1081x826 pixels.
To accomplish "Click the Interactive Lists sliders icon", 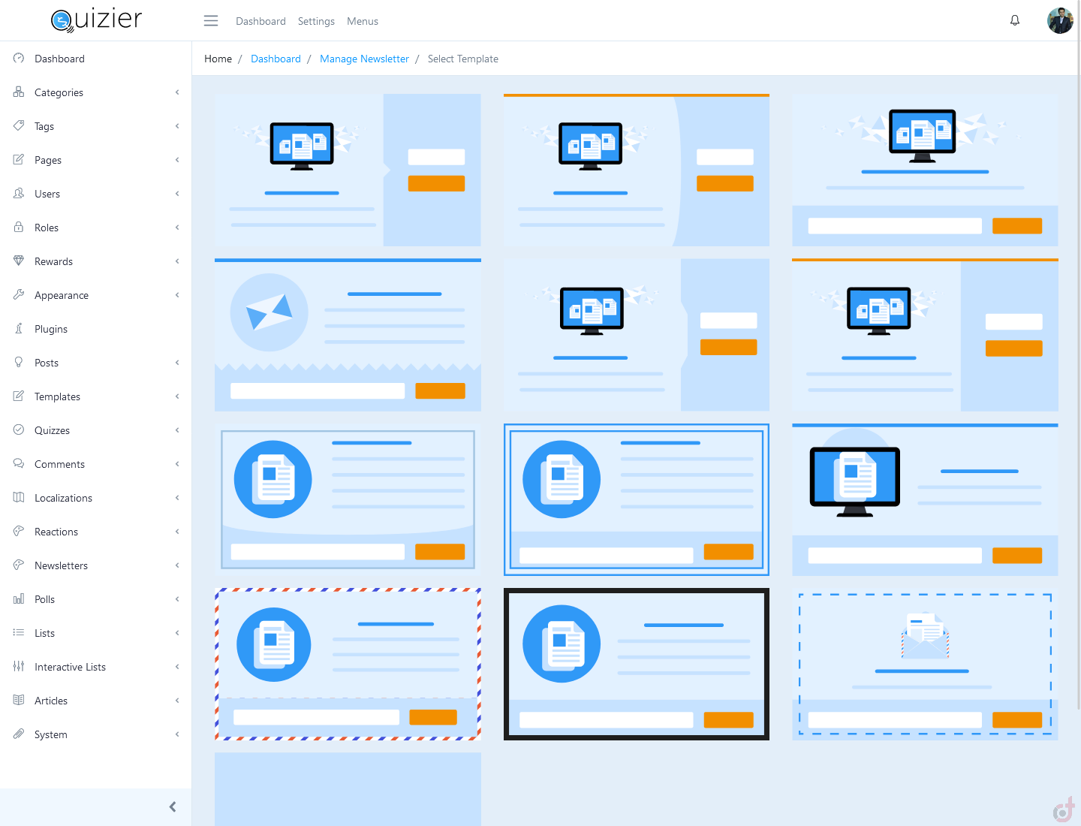I will tap(19, 667).
